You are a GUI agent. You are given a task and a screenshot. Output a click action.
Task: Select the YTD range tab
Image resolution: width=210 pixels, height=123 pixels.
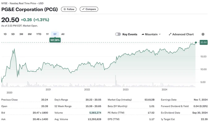tap(39, 34)
